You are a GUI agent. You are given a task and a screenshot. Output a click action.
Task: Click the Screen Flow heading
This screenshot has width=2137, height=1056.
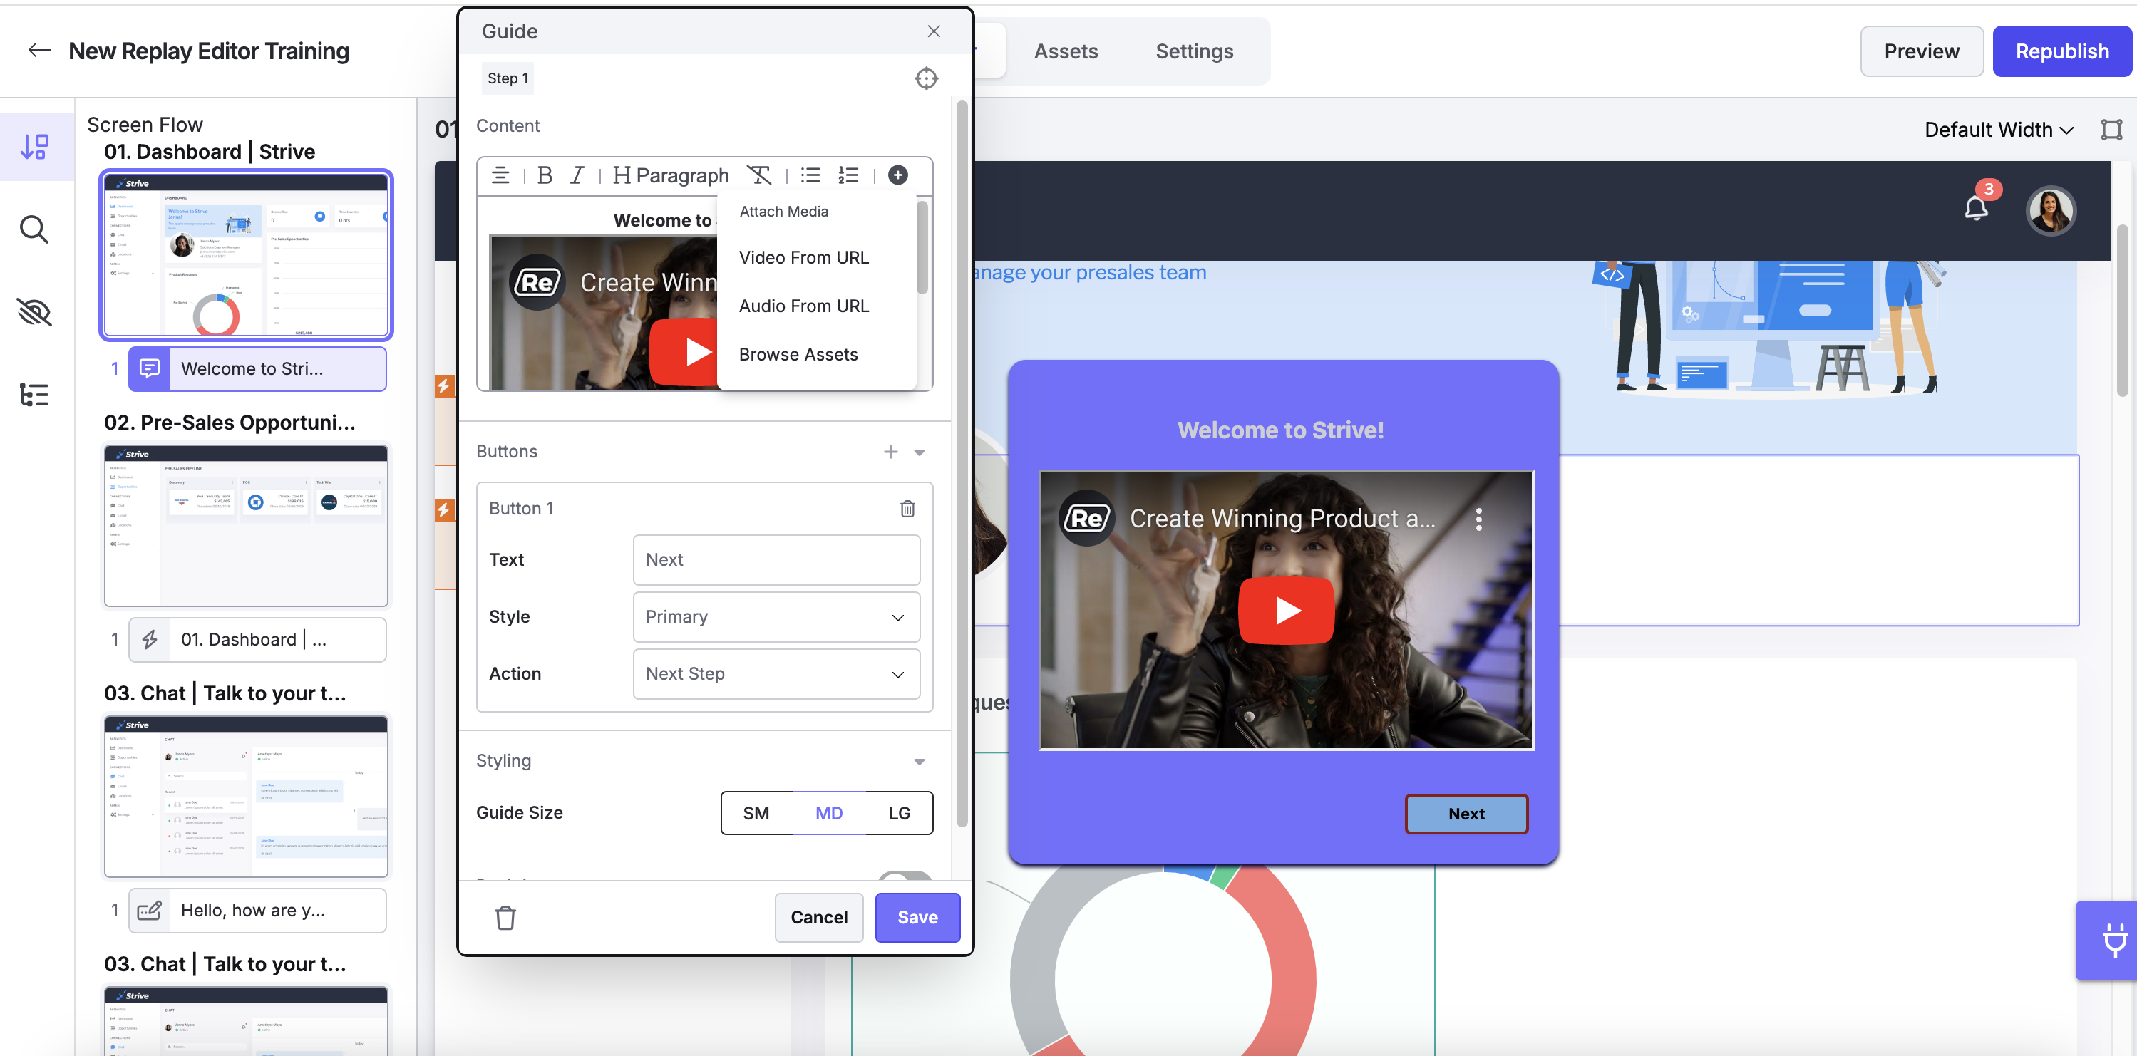(145, 125)
